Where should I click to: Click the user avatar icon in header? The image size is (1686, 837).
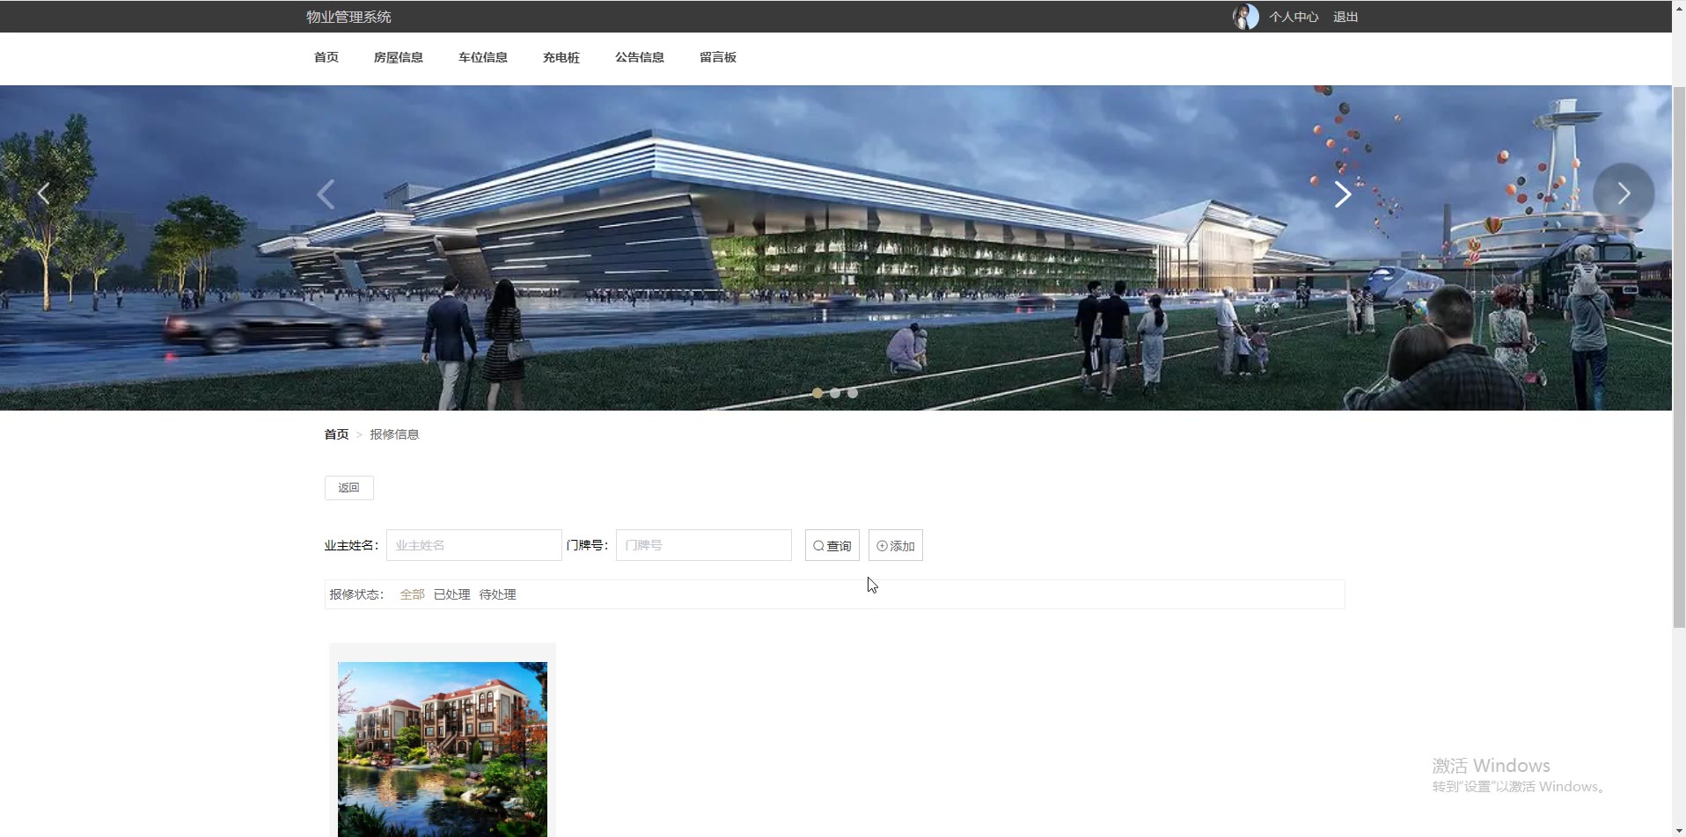click(x=1245, y=17)
